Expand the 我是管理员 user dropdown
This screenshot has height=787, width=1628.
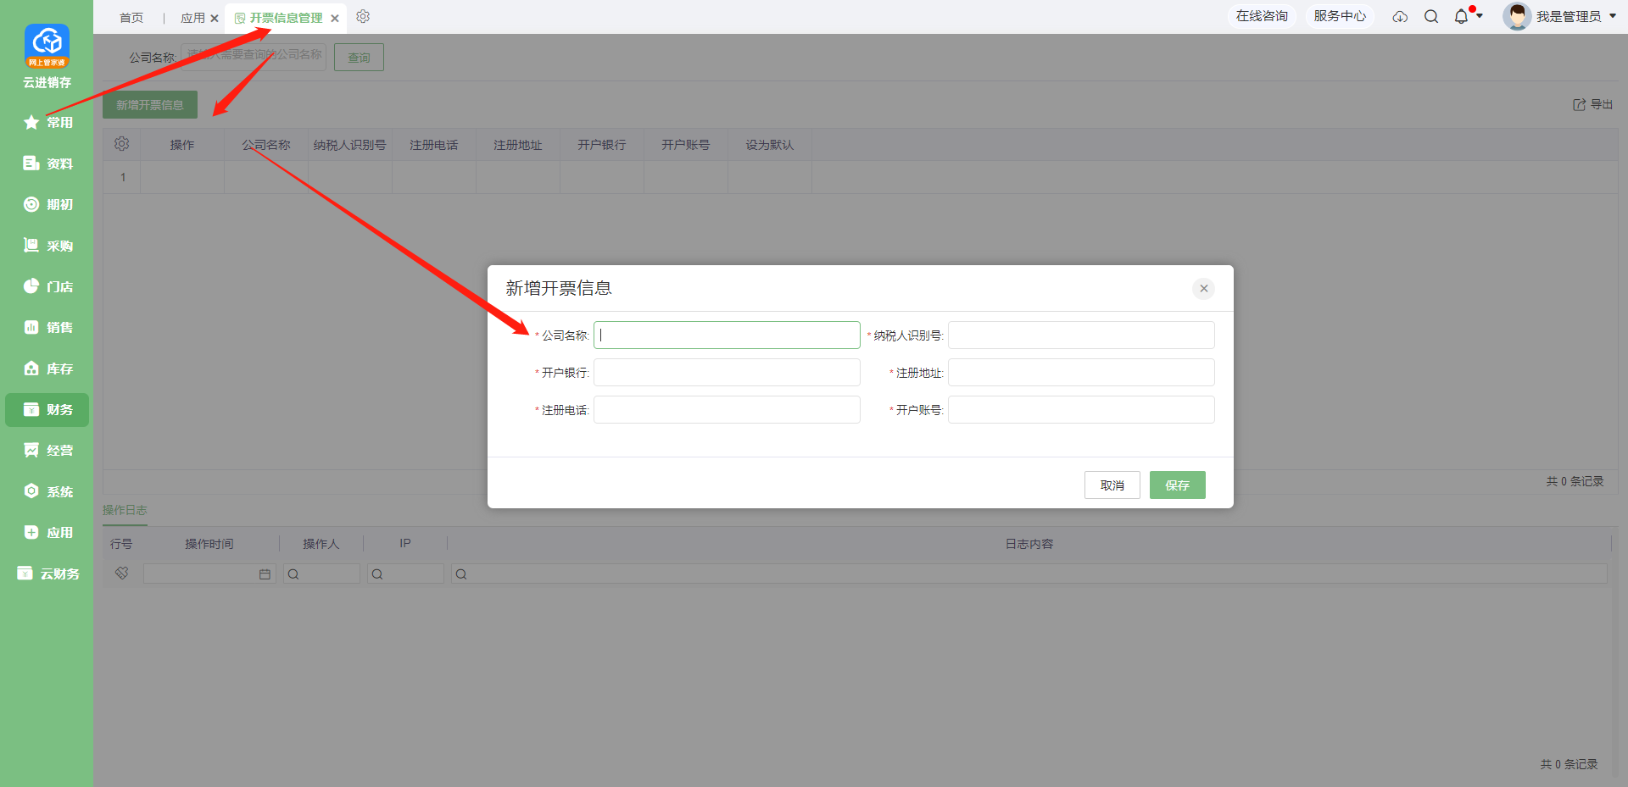click(1612, 16)
